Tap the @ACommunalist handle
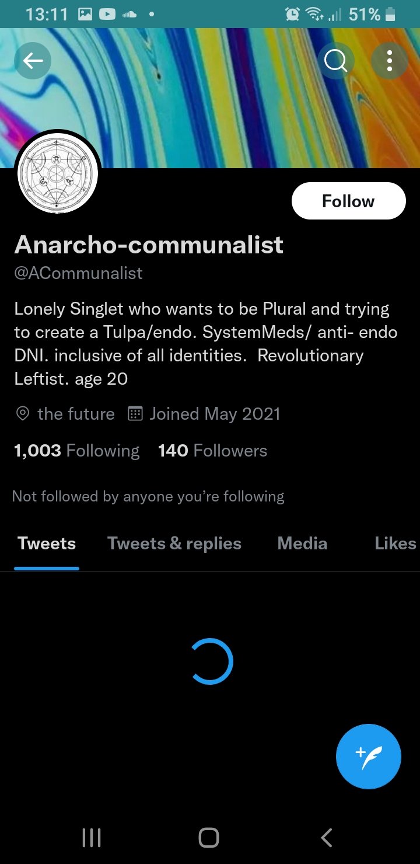The width and height of the screenshot is (420, 864). tap(78, 273)
